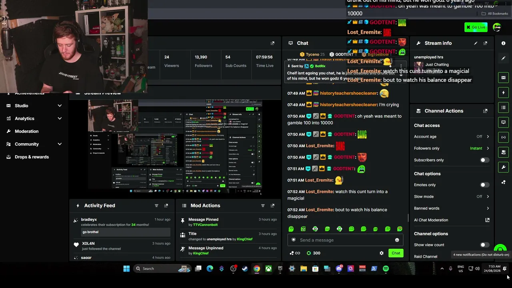Click the brackets icon in right sidebar
Screen dimensions: 512x288
[x=504, y=137]
